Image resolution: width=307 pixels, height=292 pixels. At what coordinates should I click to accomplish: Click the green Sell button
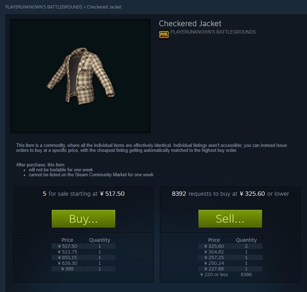[230, 219]
